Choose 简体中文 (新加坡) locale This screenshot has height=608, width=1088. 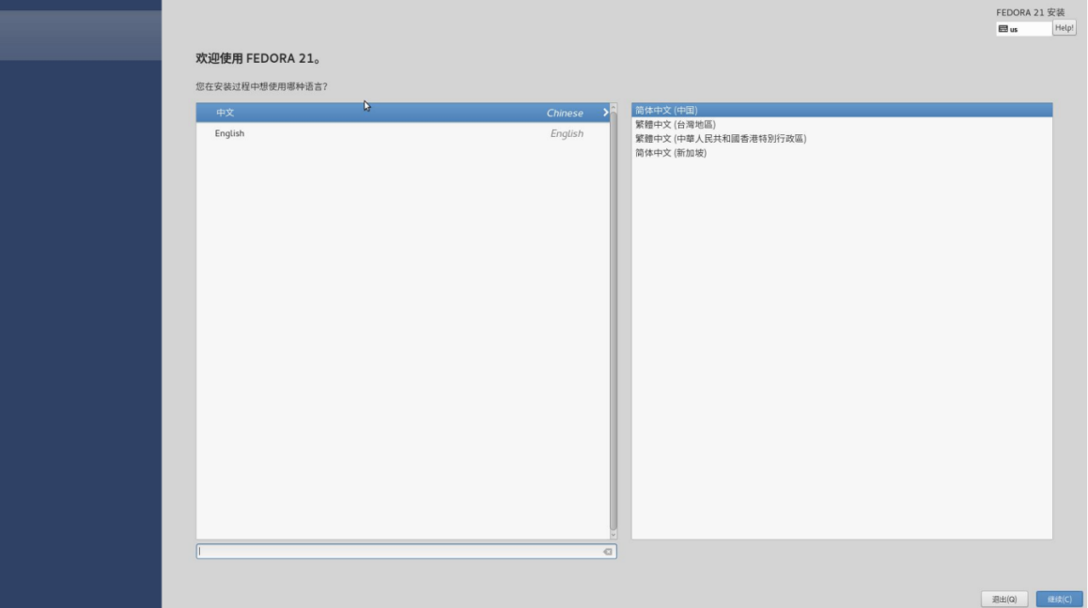(841, 153)
